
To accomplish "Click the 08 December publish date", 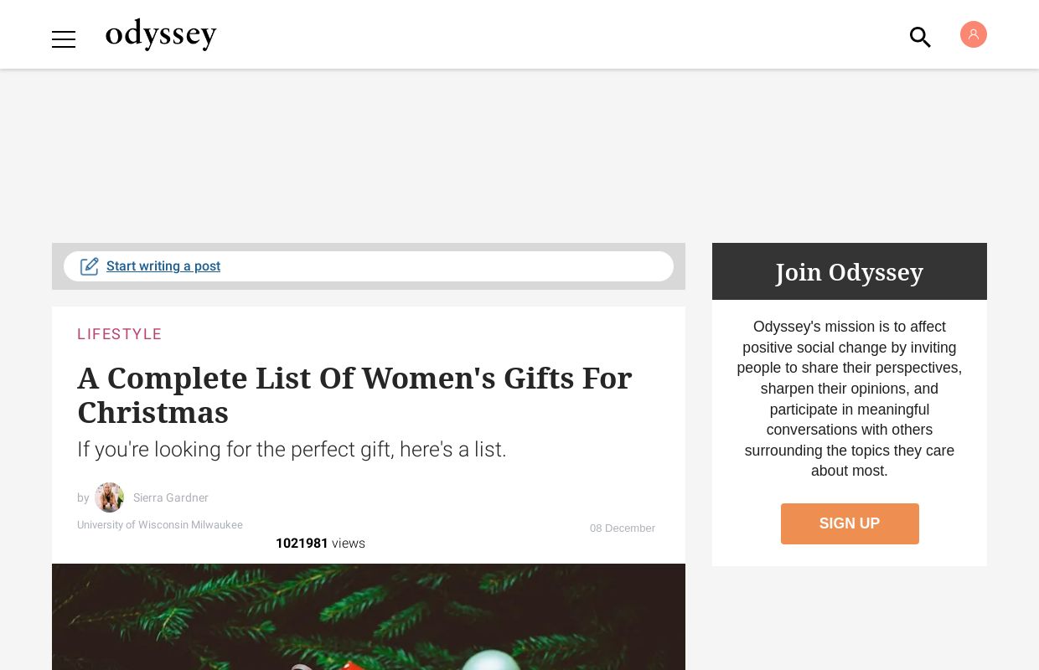I will tap(622, 528).
